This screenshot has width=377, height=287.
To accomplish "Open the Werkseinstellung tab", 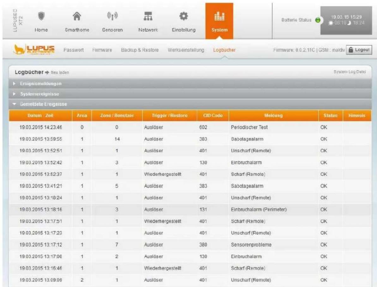I will [186, 50].
